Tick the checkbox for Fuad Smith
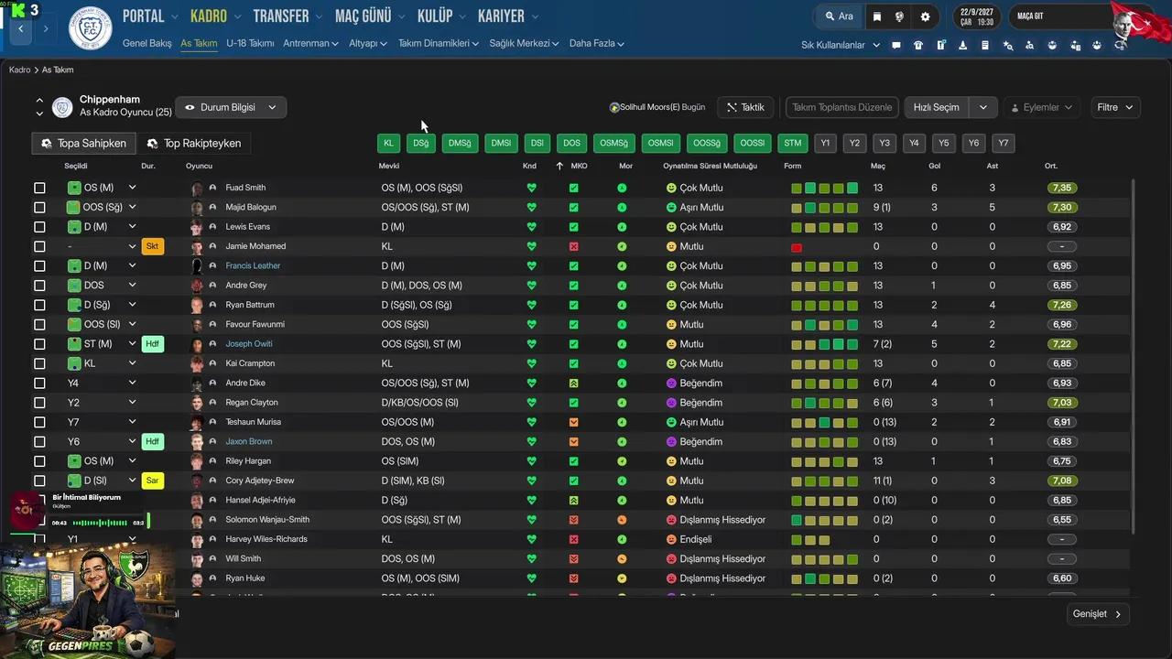The height and width of the screenshot is (659, 1172). 39,188
